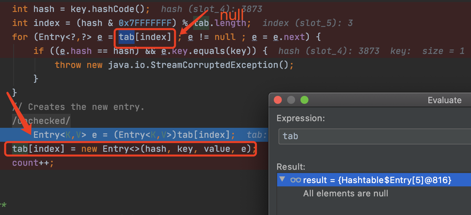
Task: Close the Evaluate dialog with red button
Action: [x=278, y=100]
